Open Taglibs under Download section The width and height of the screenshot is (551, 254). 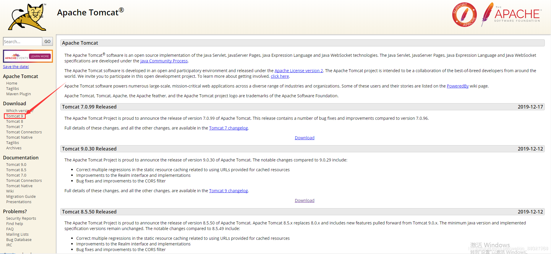click(x=12, y=143)
